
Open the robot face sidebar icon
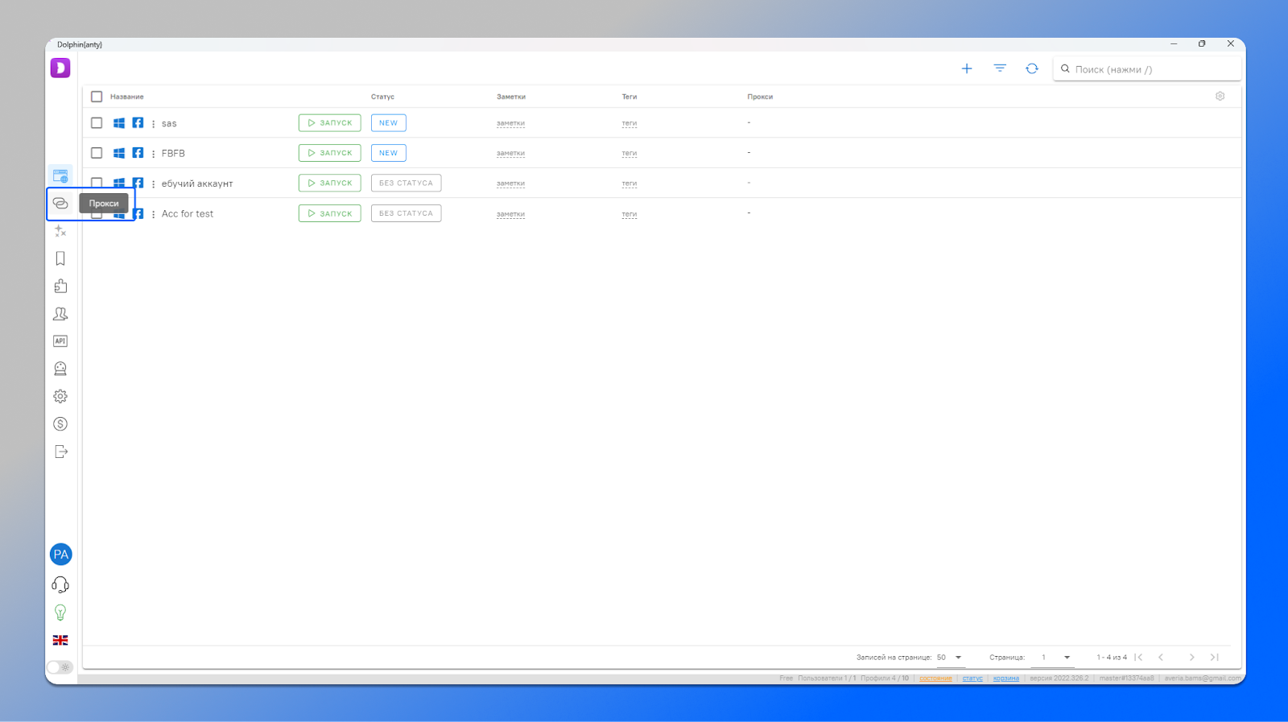pos(60,369)
